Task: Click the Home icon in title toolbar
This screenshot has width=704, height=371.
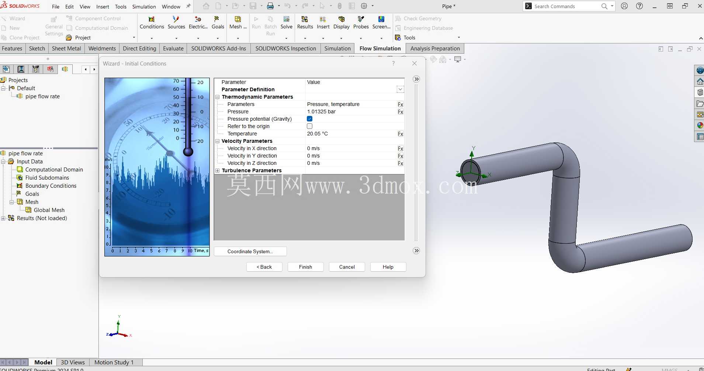Action: click(x=206, y=6)
